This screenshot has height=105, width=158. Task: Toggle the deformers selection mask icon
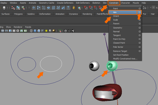53,8
